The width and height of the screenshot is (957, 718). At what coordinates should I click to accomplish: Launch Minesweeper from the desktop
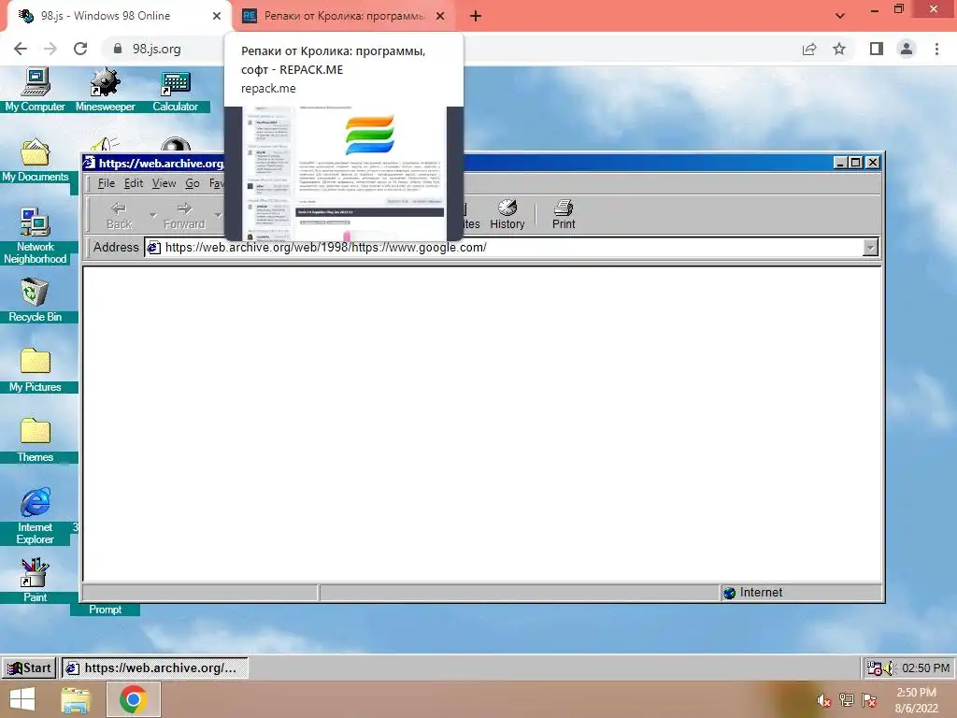[105, 90]
